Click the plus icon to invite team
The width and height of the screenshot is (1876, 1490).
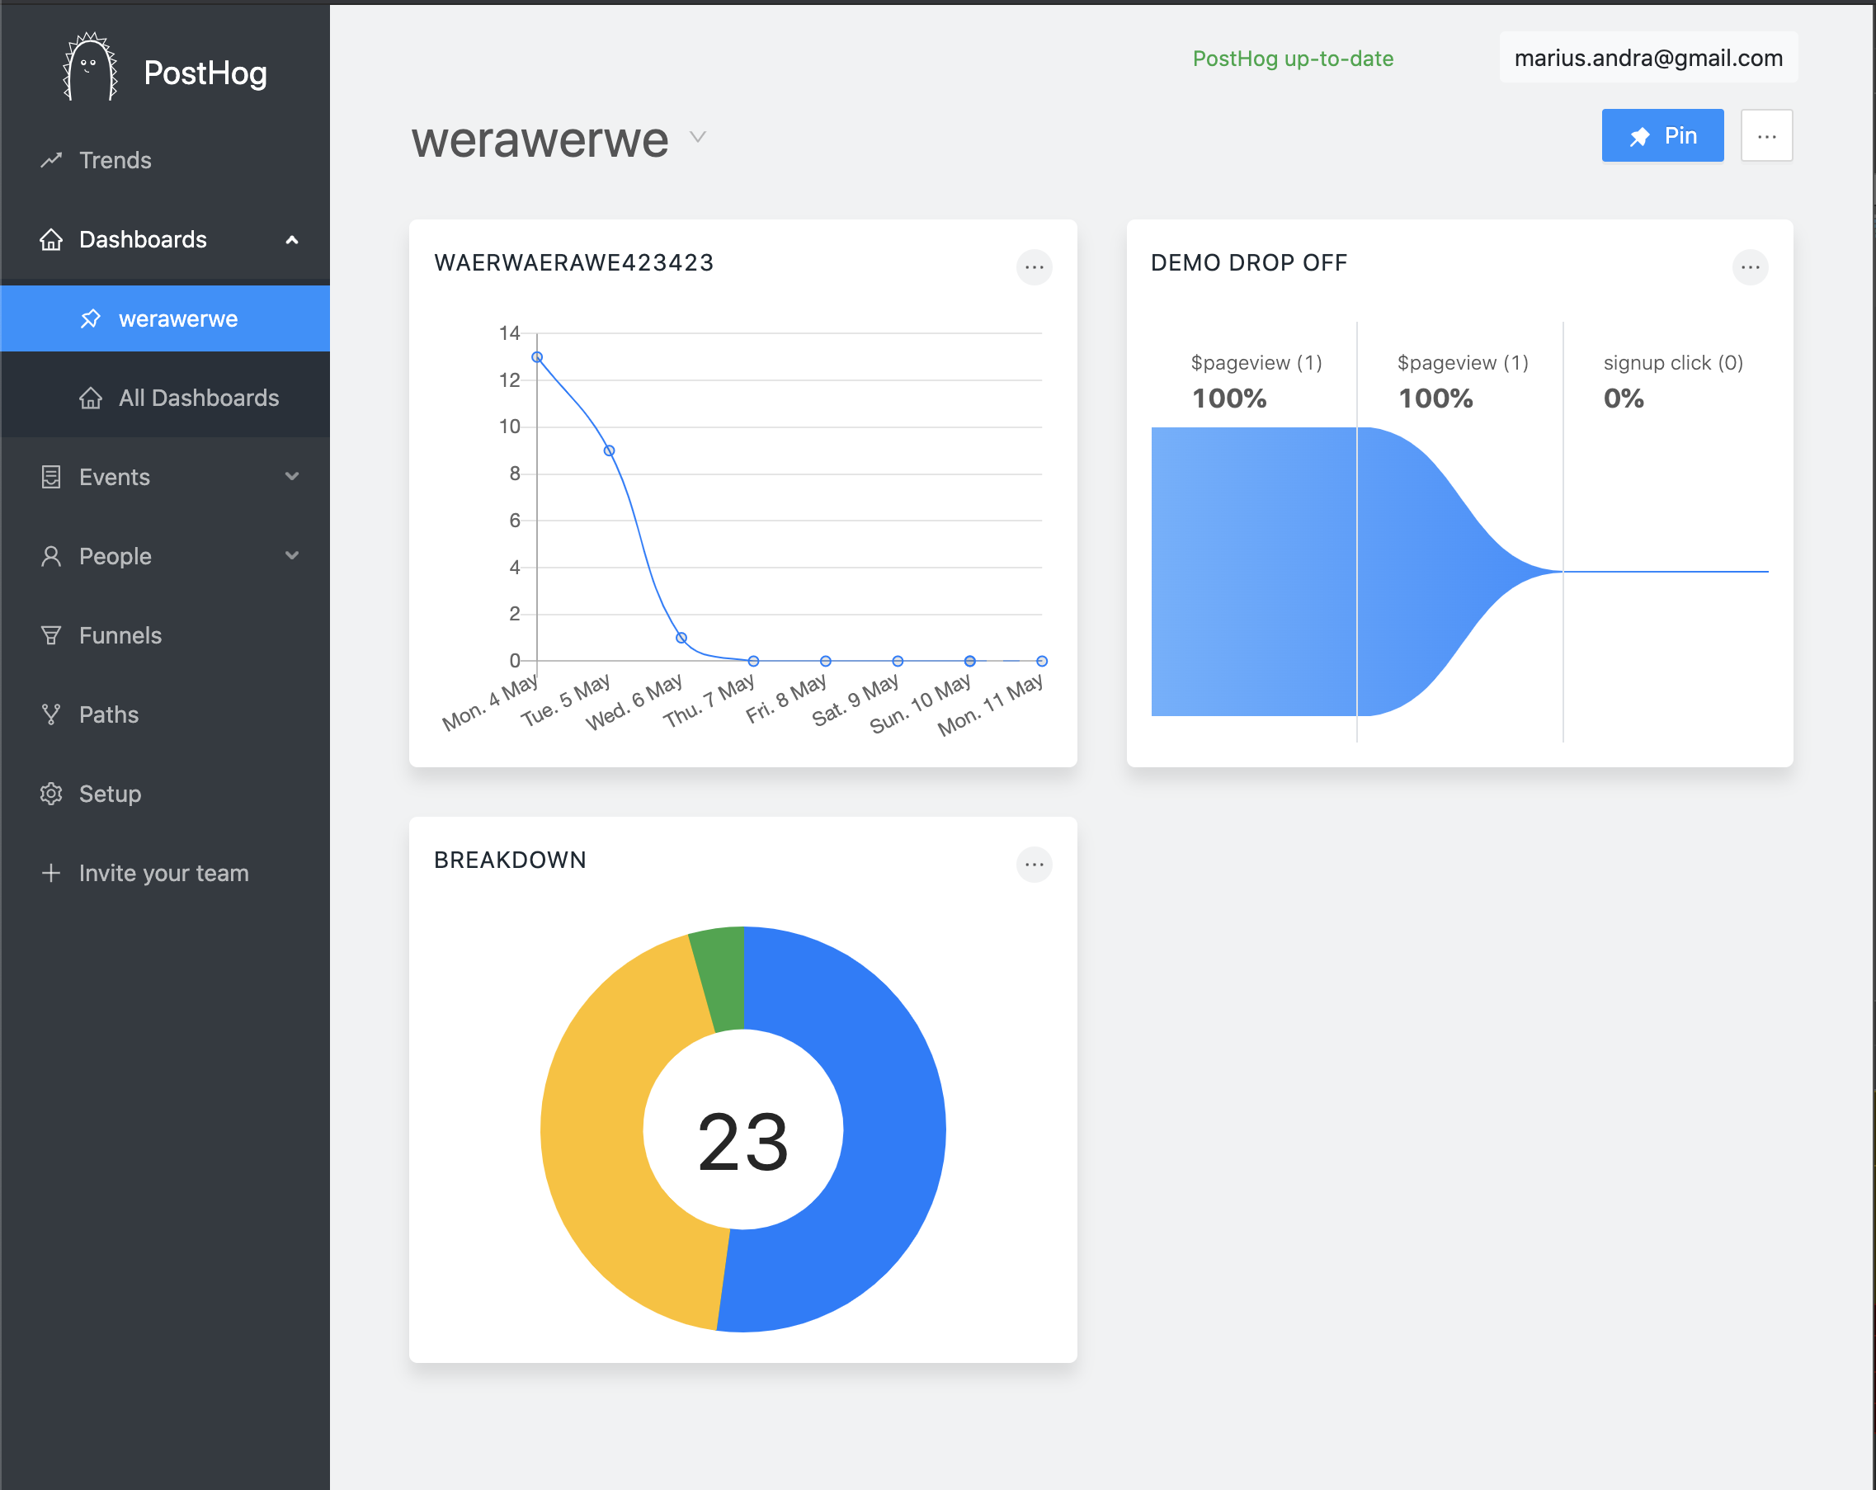(x=51, y=873)
